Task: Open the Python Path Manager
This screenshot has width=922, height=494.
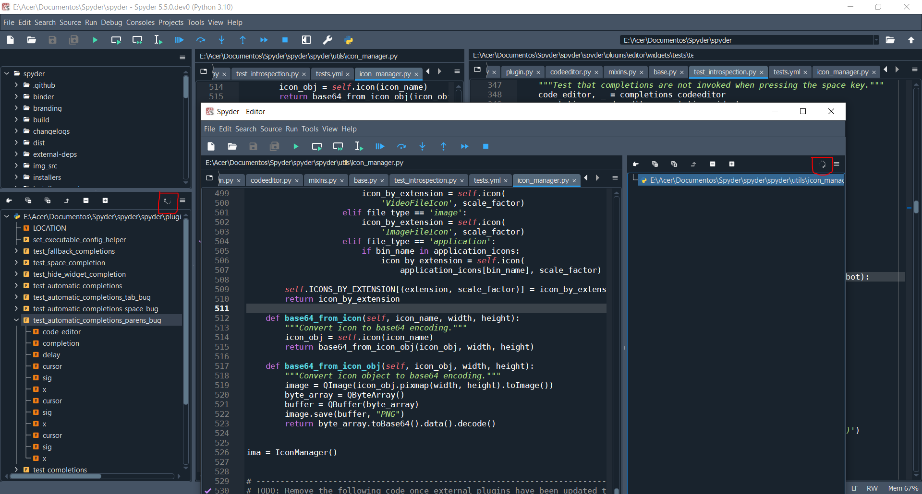Action: click(349, 40)
